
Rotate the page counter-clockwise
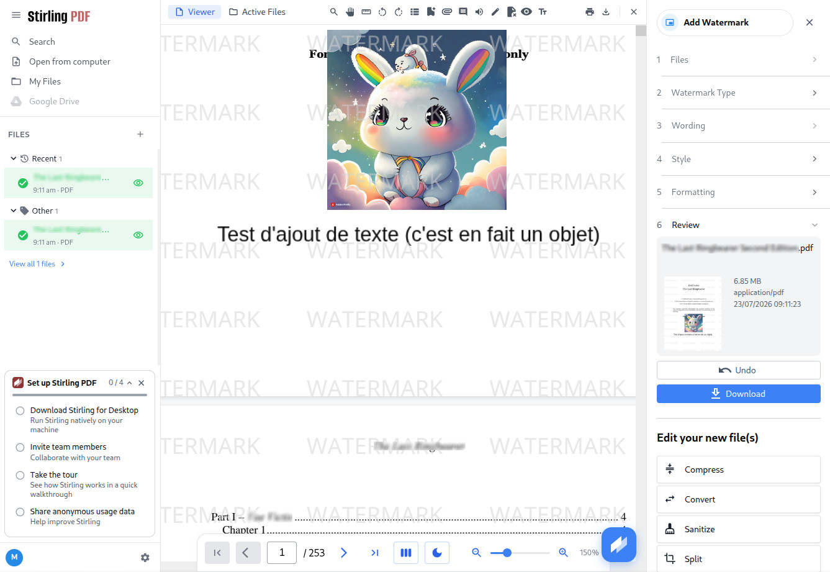(382, 12)
